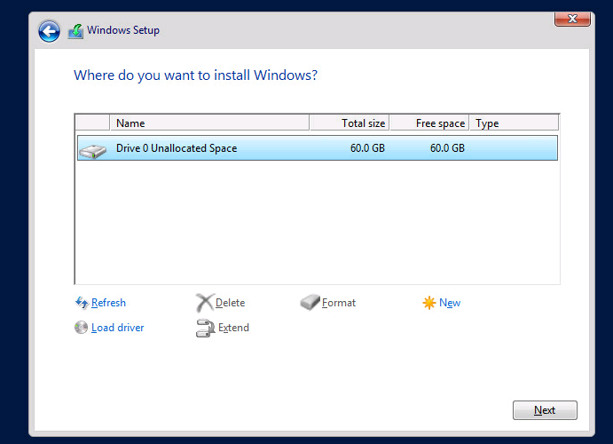
Task: Click the Delete option text
Action: [x=230, y=303]
